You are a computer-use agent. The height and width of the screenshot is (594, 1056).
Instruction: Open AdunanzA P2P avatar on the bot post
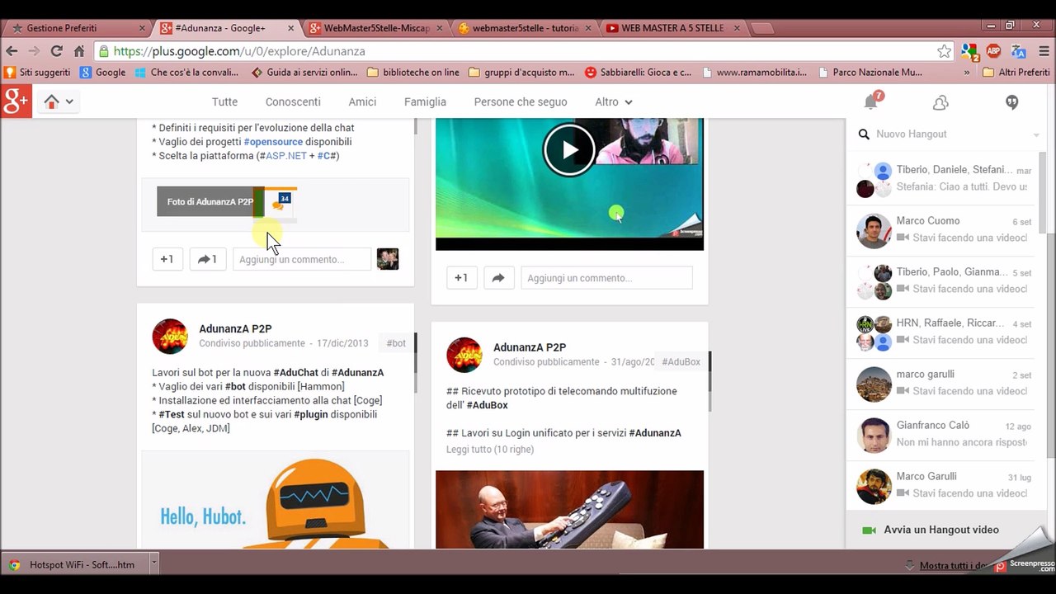170,337
